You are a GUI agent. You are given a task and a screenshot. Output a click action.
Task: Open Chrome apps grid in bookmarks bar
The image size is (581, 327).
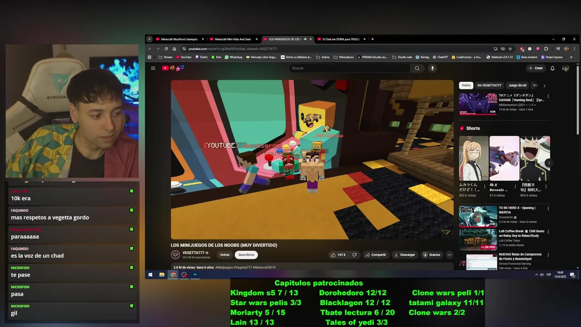tap(149, 57)
